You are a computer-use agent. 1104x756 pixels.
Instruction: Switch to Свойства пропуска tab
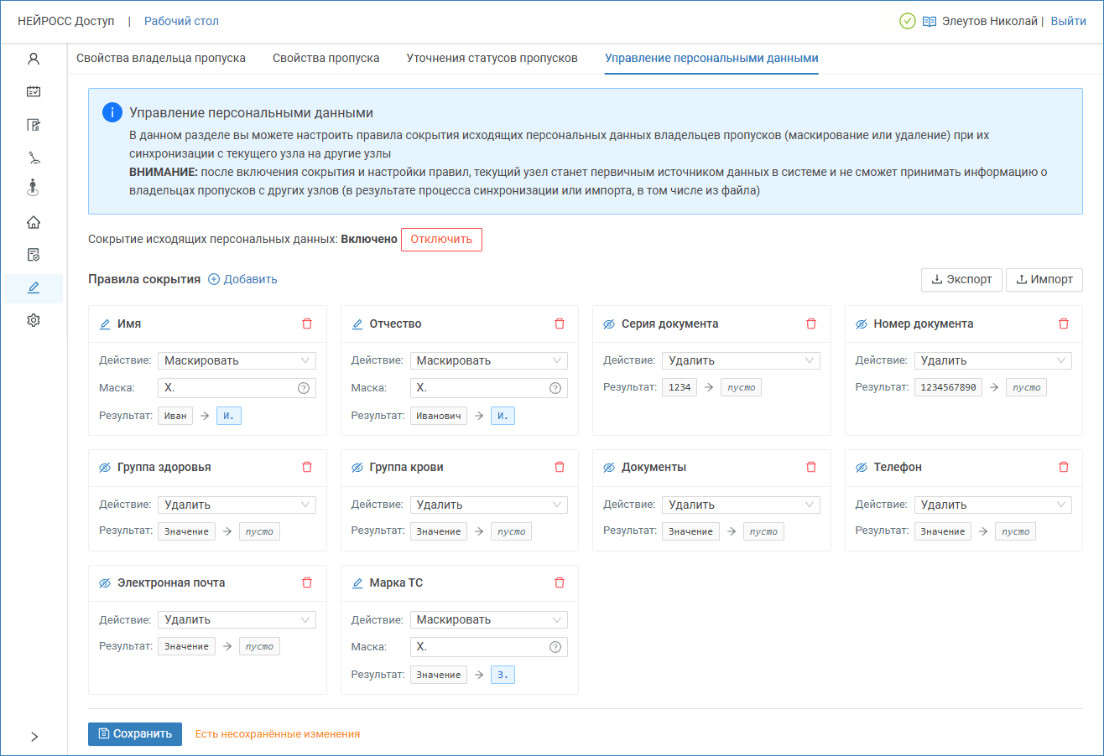tap(325, 59)
